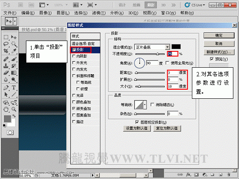Image resolution: width=239 pixels, height=179 pixels.
Task: Click the 取消 cancel button
Action: click(x=219, y=44)
